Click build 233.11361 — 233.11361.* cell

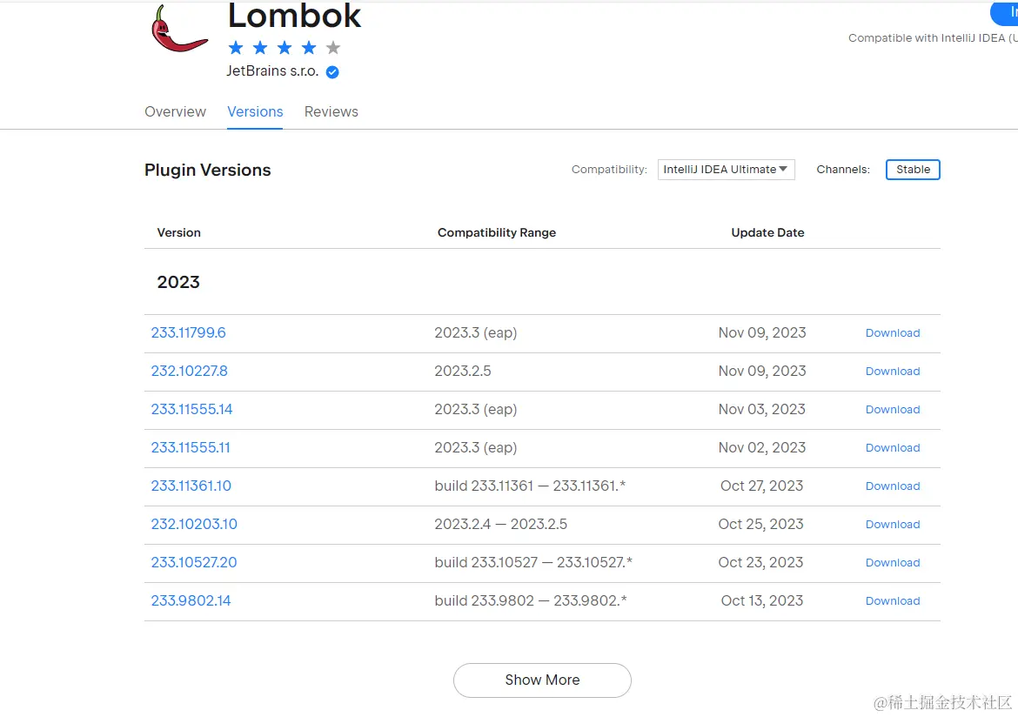click(x=530, y=486)
